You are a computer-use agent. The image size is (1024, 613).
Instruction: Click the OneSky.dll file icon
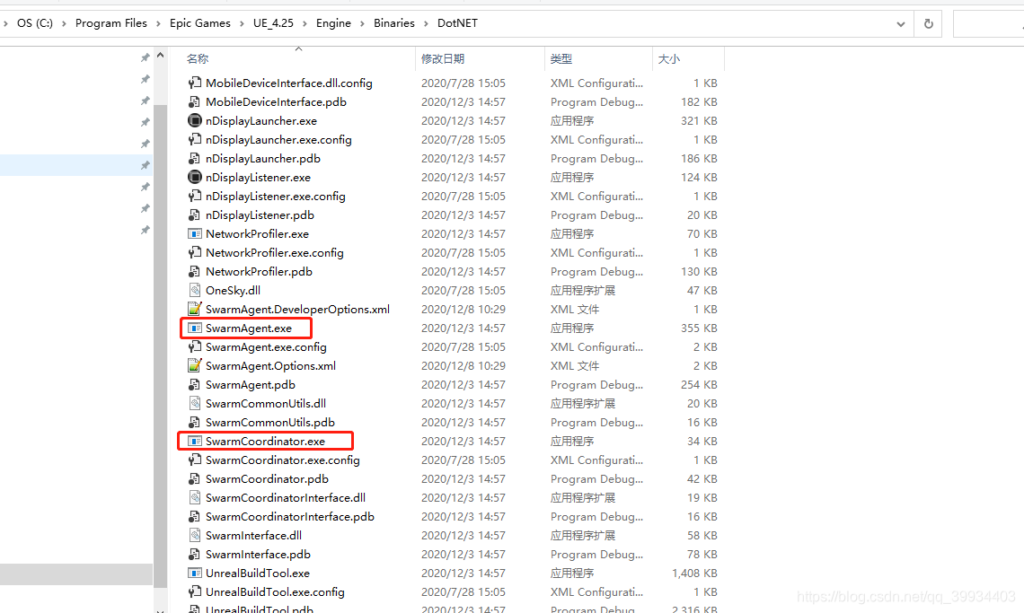(x=195, y=291)
